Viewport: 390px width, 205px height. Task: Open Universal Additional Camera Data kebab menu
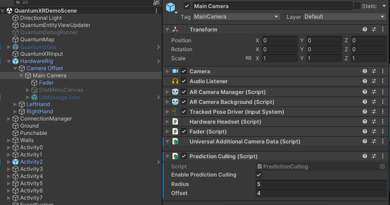(383, 141)
